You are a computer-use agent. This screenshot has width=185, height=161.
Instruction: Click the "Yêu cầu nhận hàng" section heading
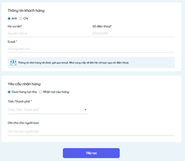tap(24, 84)
